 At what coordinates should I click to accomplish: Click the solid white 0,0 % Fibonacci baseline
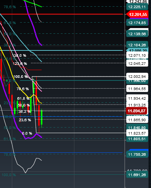[81, 133]
